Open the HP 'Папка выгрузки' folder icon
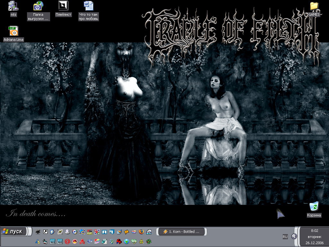This screenshot has height=247, width=329. click(x=38, y=6)
